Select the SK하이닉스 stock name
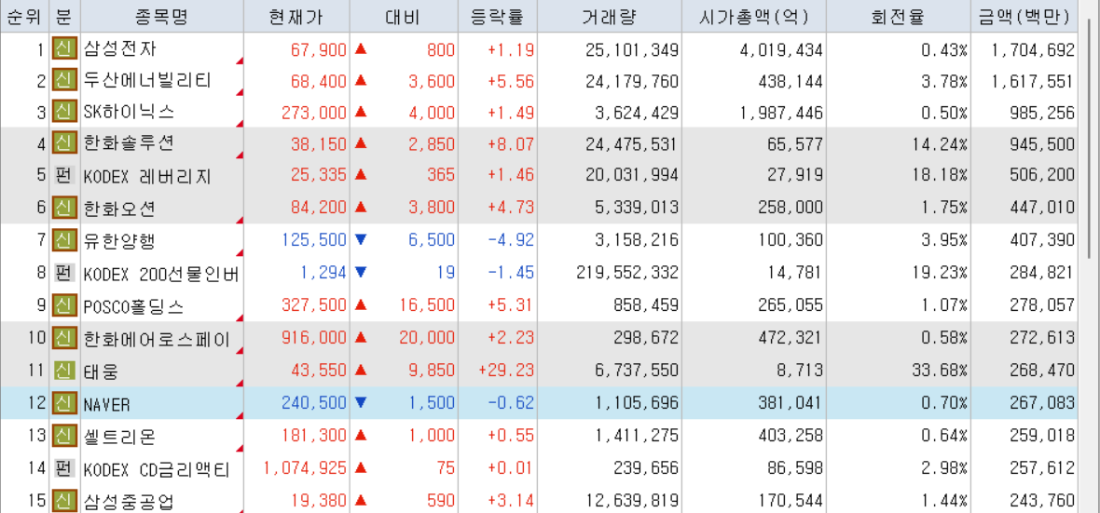 (x=129, y=112)
